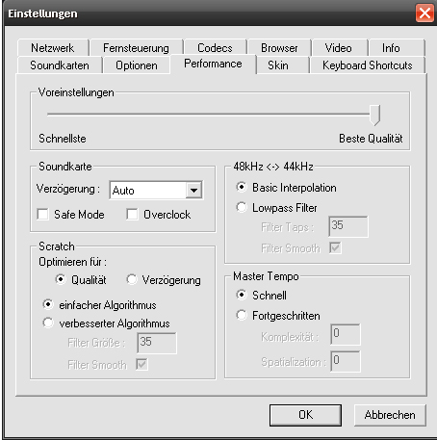The height and width of the screenshot is (440, 437).
Task: Set Master Tempo to Fortgeschritten
Action: 242,315
